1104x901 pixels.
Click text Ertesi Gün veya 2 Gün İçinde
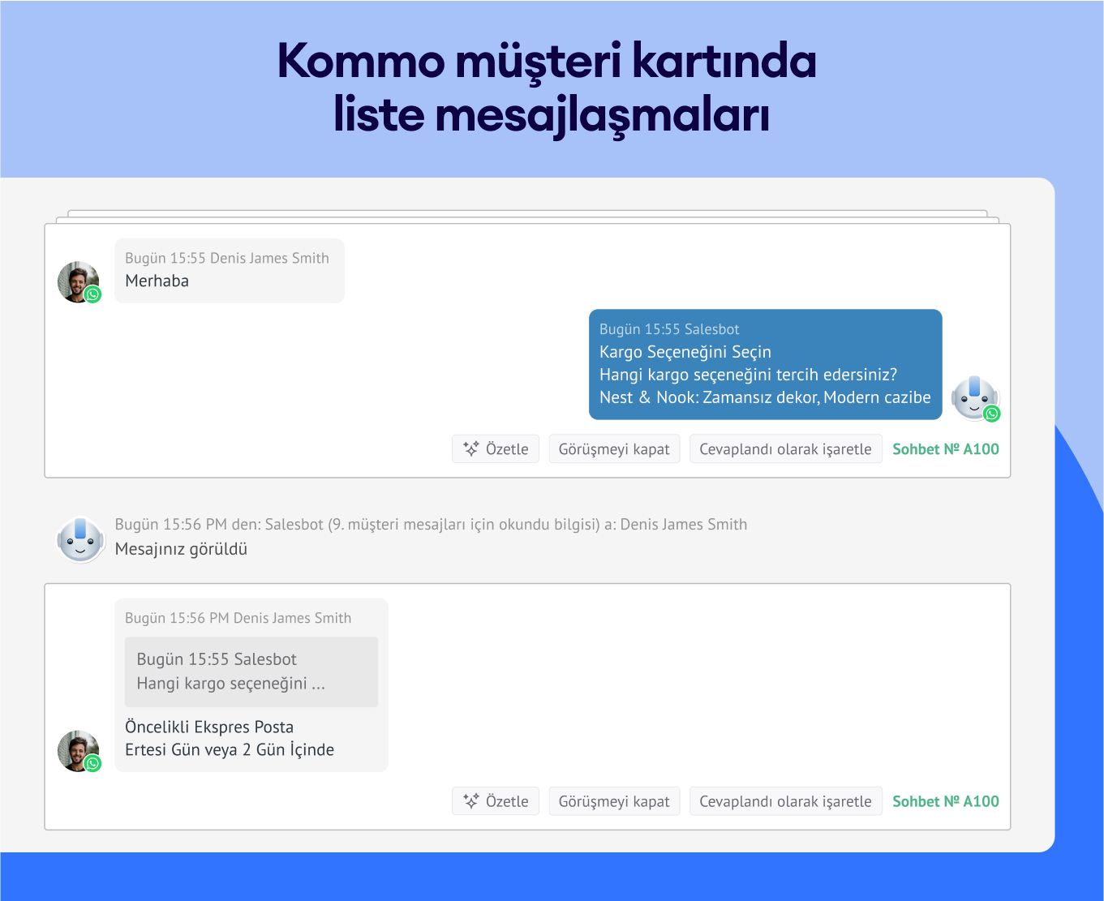[230, 749]
